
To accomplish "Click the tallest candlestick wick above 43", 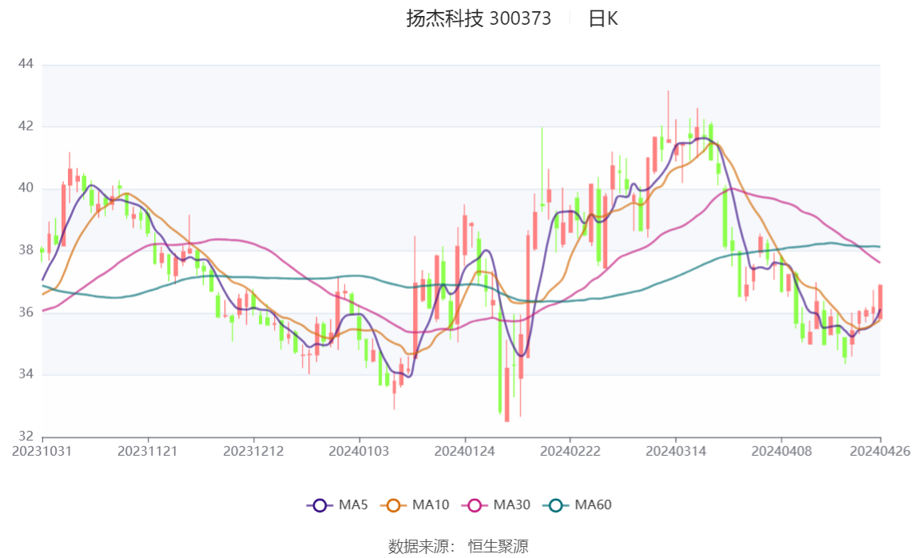I will pos(669,117).
